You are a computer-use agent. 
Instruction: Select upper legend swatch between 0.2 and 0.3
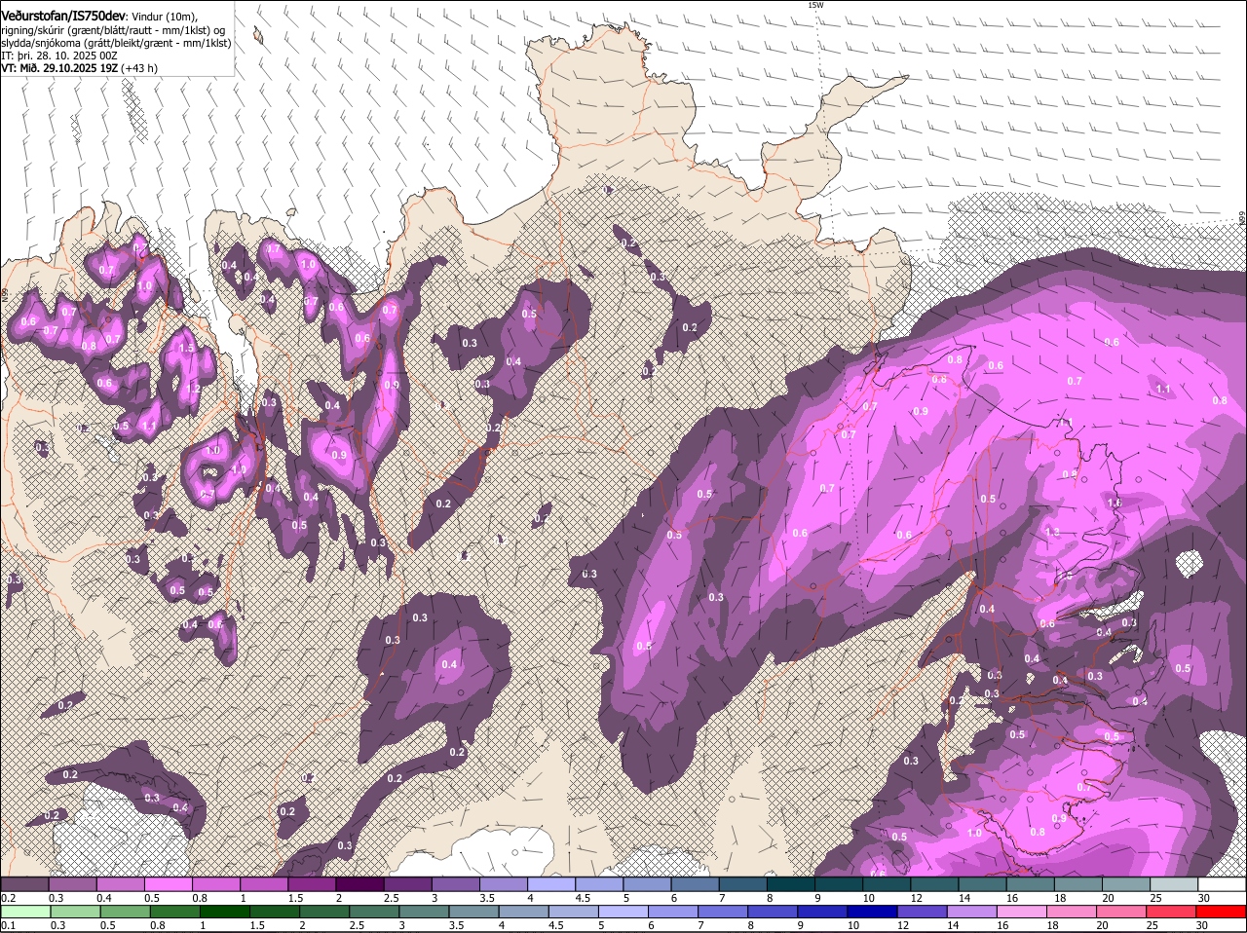pos(24,884)
